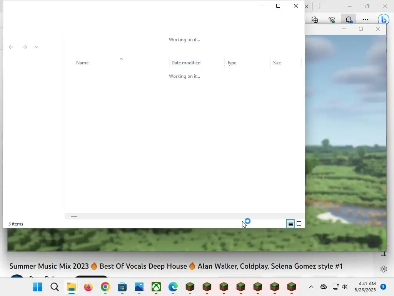Screen dimensions: 394x296
Task: Sort files by Date modified column
Action: (186, 63)
